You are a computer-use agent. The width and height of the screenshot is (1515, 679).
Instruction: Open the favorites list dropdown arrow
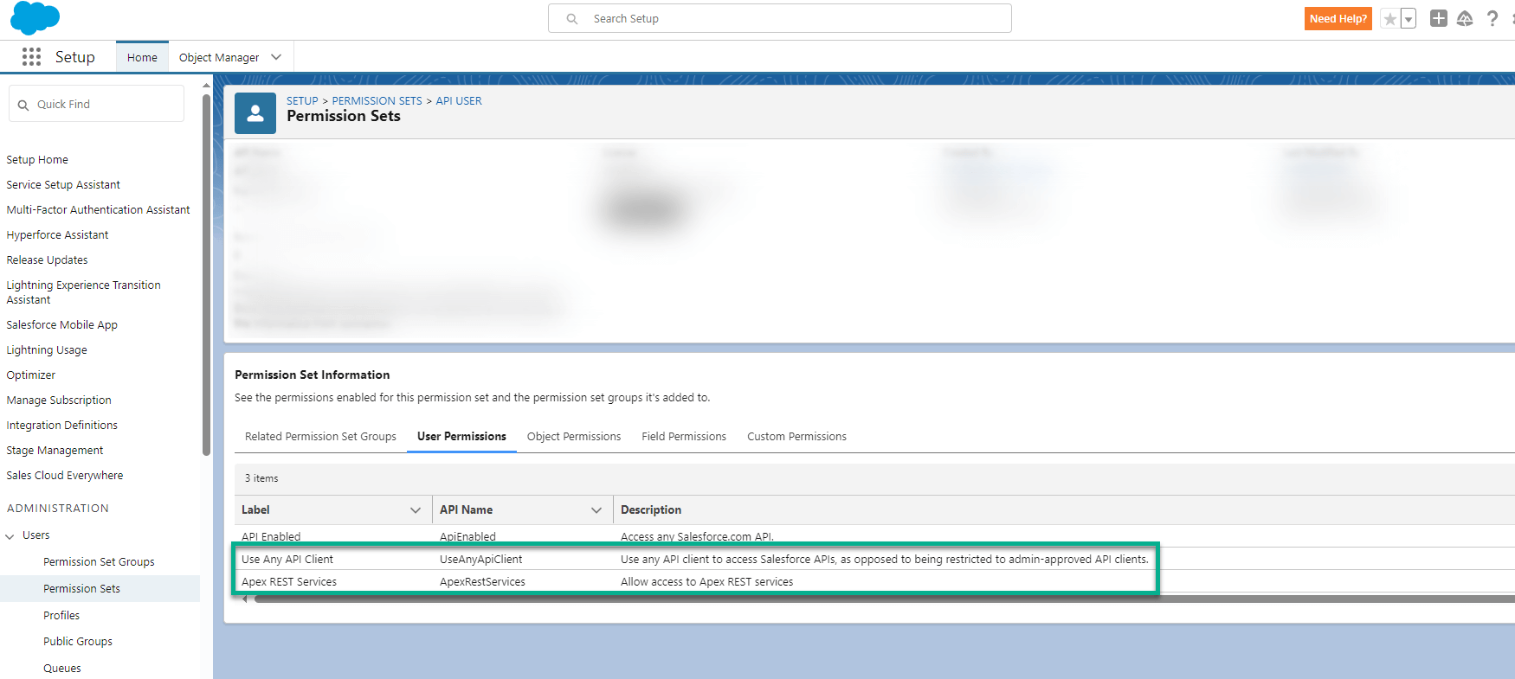[x=1409, y=19]
